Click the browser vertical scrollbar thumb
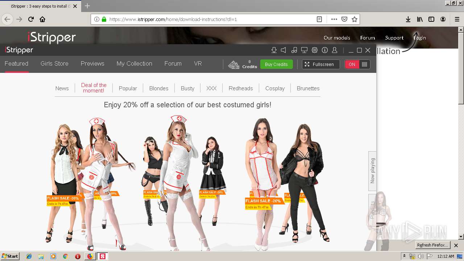This screenshot has width=464, height=261. point(461,69)
